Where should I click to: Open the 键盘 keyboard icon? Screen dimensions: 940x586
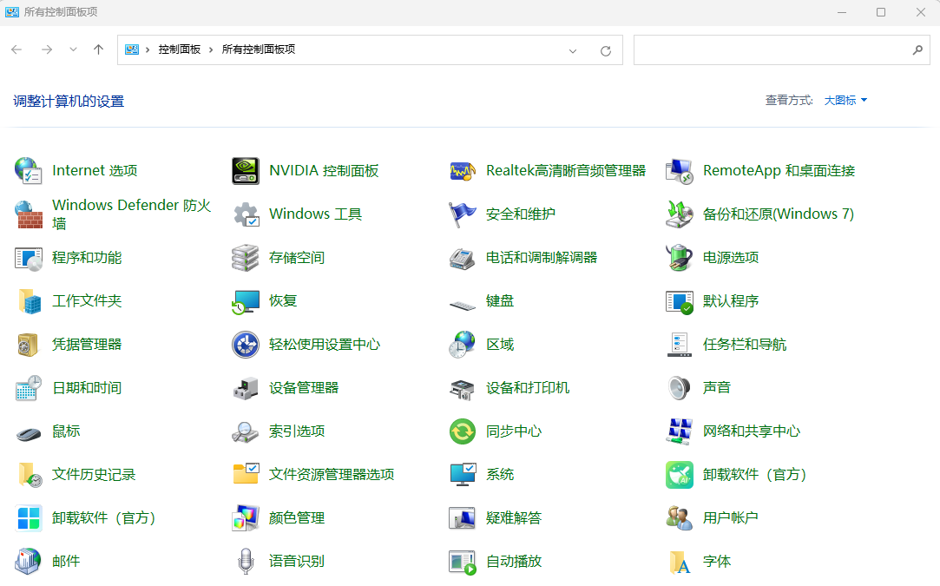tap(463, 304)
